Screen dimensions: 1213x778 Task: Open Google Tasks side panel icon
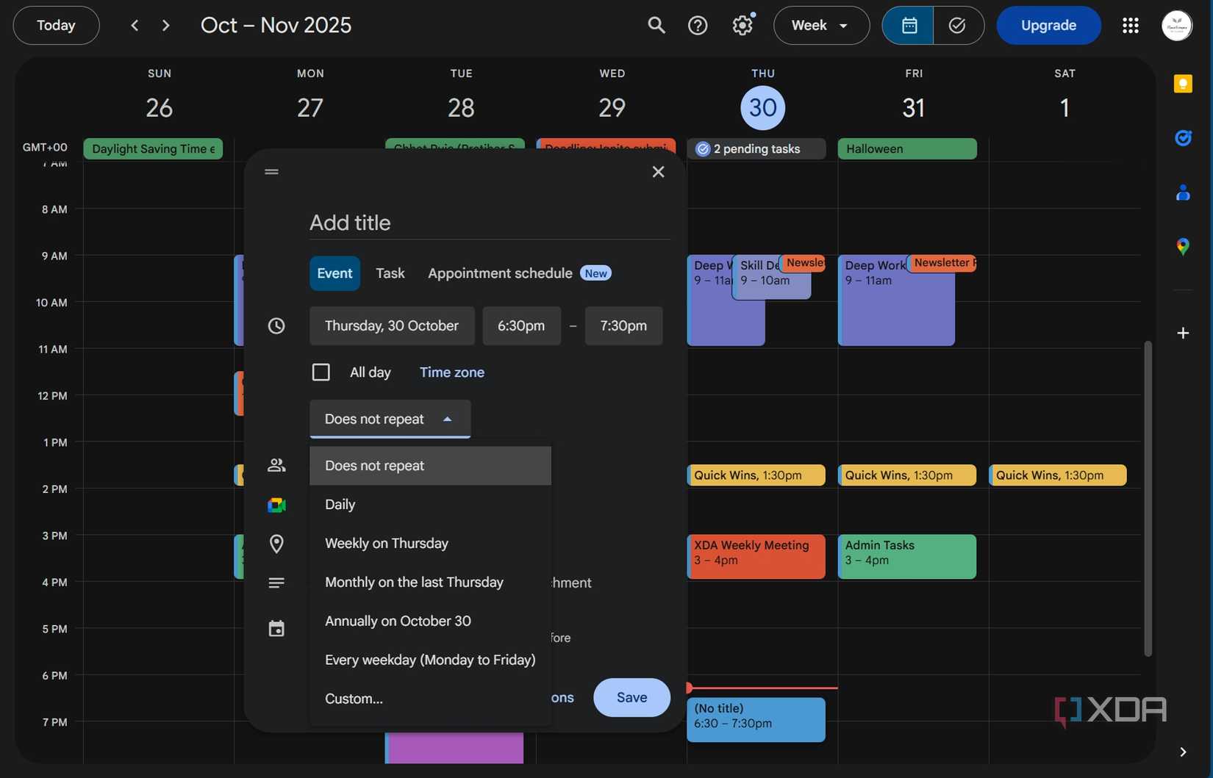(1183, 137)
